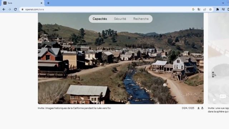
Task: Click the share page icon in the address bar
Action: coord(205,9)
